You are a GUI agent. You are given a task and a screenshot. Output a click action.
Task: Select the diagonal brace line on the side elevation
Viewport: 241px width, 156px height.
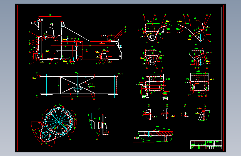76,34
